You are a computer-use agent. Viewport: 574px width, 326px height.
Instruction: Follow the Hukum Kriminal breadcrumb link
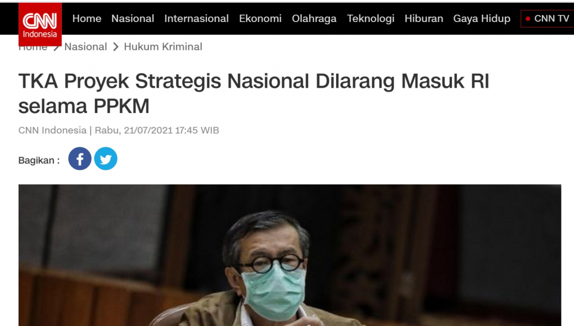pos(163,47)
